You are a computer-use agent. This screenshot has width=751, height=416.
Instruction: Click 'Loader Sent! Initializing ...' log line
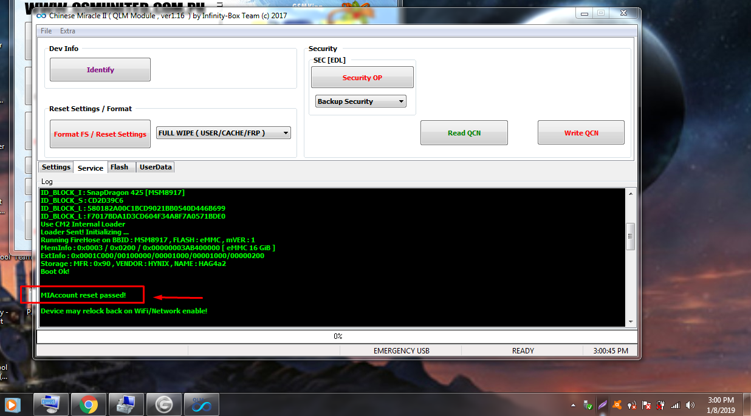(84, 232)
